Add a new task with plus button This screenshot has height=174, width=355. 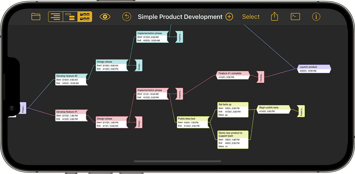coord(229,17)
